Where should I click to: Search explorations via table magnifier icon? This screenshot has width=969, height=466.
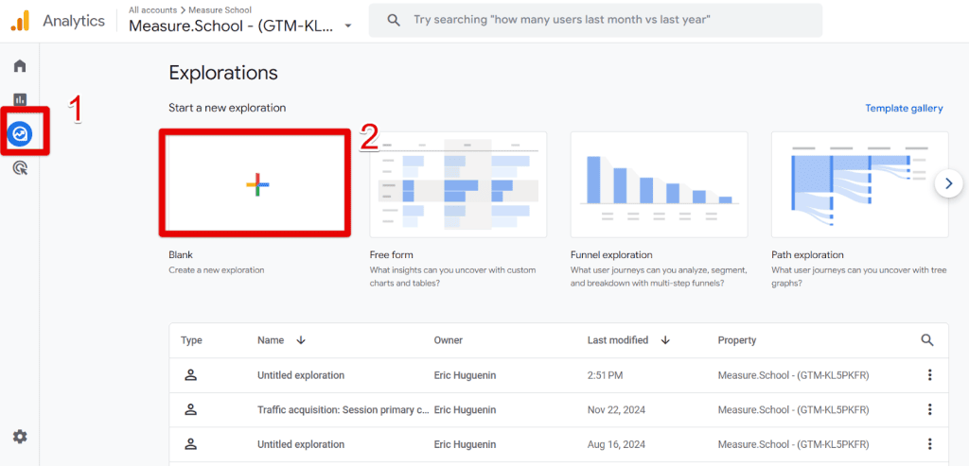(x=927, y=340)
